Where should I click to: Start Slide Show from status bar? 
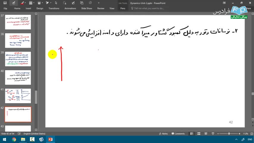pos(213,133)
